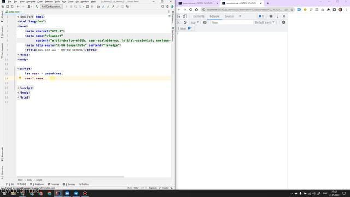Reload the page in the browser

191,10
